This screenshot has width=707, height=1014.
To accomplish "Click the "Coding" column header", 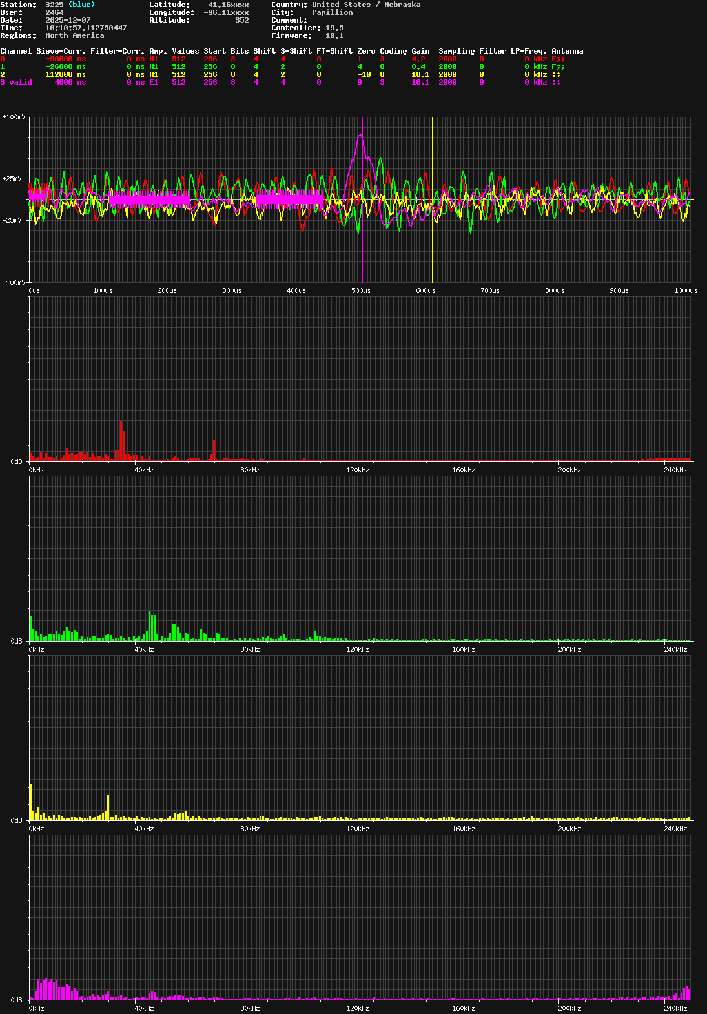I will click(393, 51).
